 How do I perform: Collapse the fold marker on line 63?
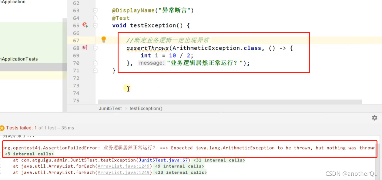point(95,11)
